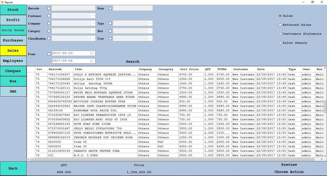The height and width of the screenshot is (176, 327).
Task: Click the Reports app icon in title bar
Action: [x=2, y=2]
